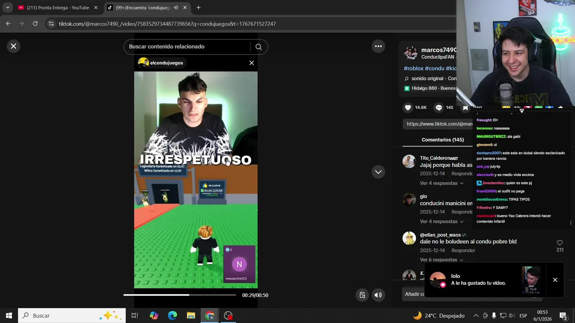Click the Windows Buscar search box
Image resolution: width=575 pixels, height=323 pixels.
point(72,315)
